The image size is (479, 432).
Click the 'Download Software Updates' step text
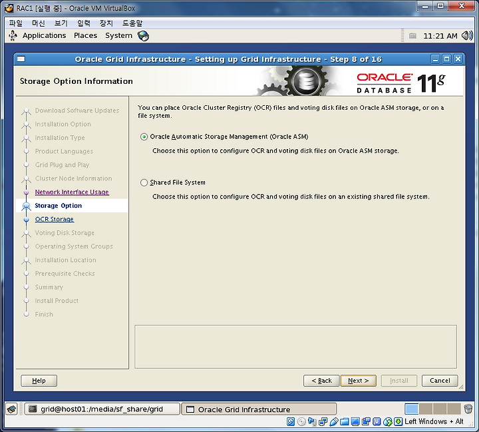tap(77, 110)
